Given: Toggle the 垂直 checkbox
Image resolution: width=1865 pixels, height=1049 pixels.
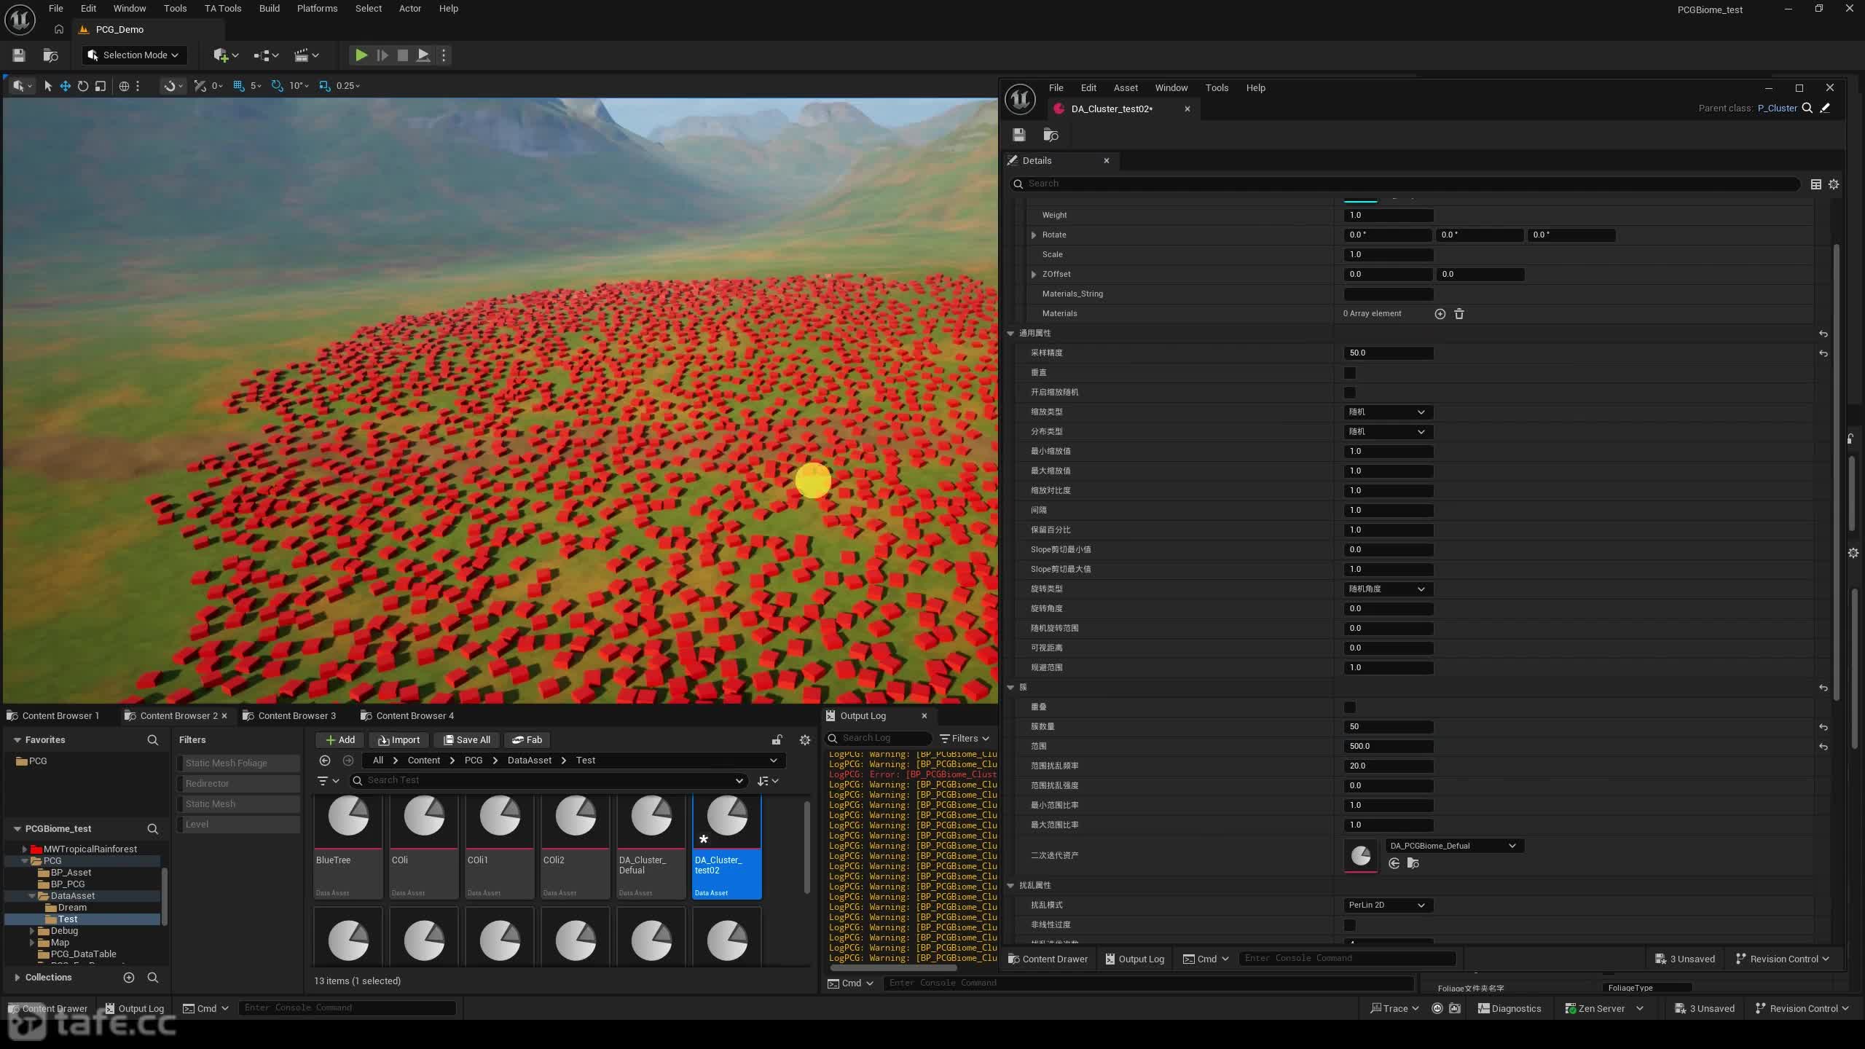Looking at the screenshot, I should click(1350, 373).
